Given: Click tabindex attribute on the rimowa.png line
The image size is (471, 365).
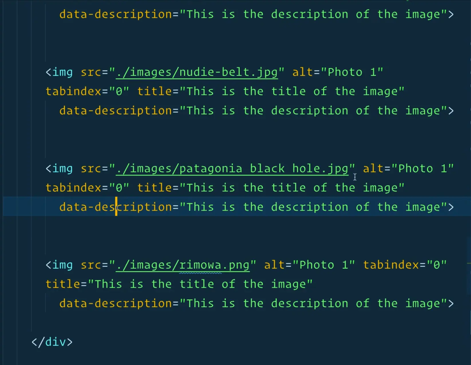Looking at the screenshot, I should (x=391, y=265).
